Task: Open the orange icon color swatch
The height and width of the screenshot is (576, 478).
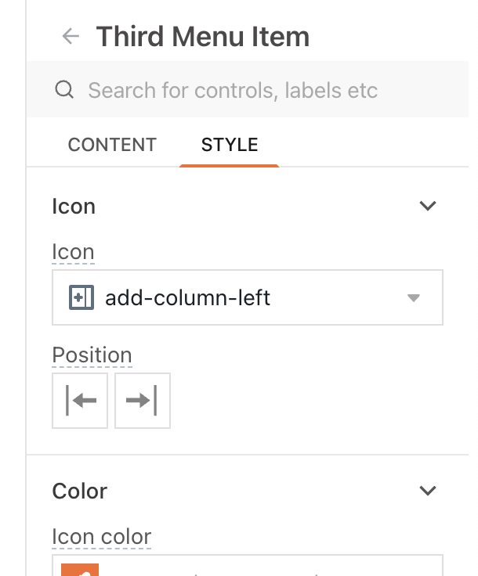Action: pos(80,569)
